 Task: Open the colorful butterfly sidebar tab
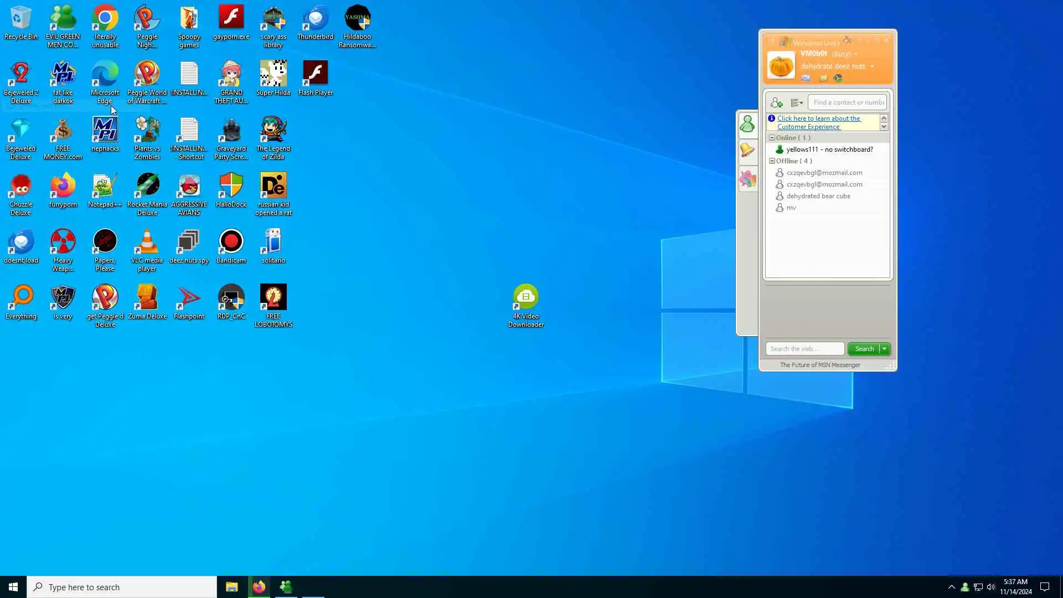[747, 179]
